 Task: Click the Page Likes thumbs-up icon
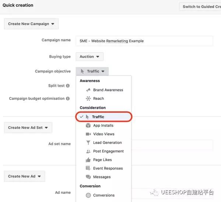[88, 160]
